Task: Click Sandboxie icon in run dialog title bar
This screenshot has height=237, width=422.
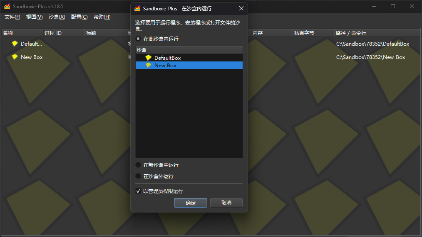Action: pos(137,9)
